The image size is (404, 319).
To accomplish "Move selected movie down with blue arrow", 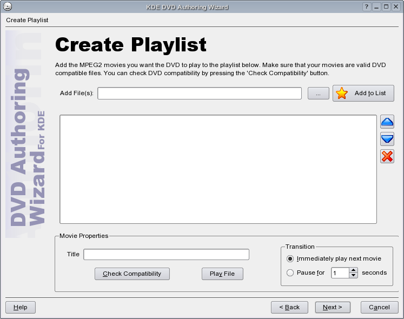I will click(387, 139).
